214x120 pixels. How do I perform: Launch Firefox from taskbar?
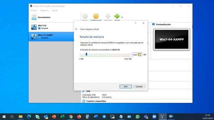point(79,117)
